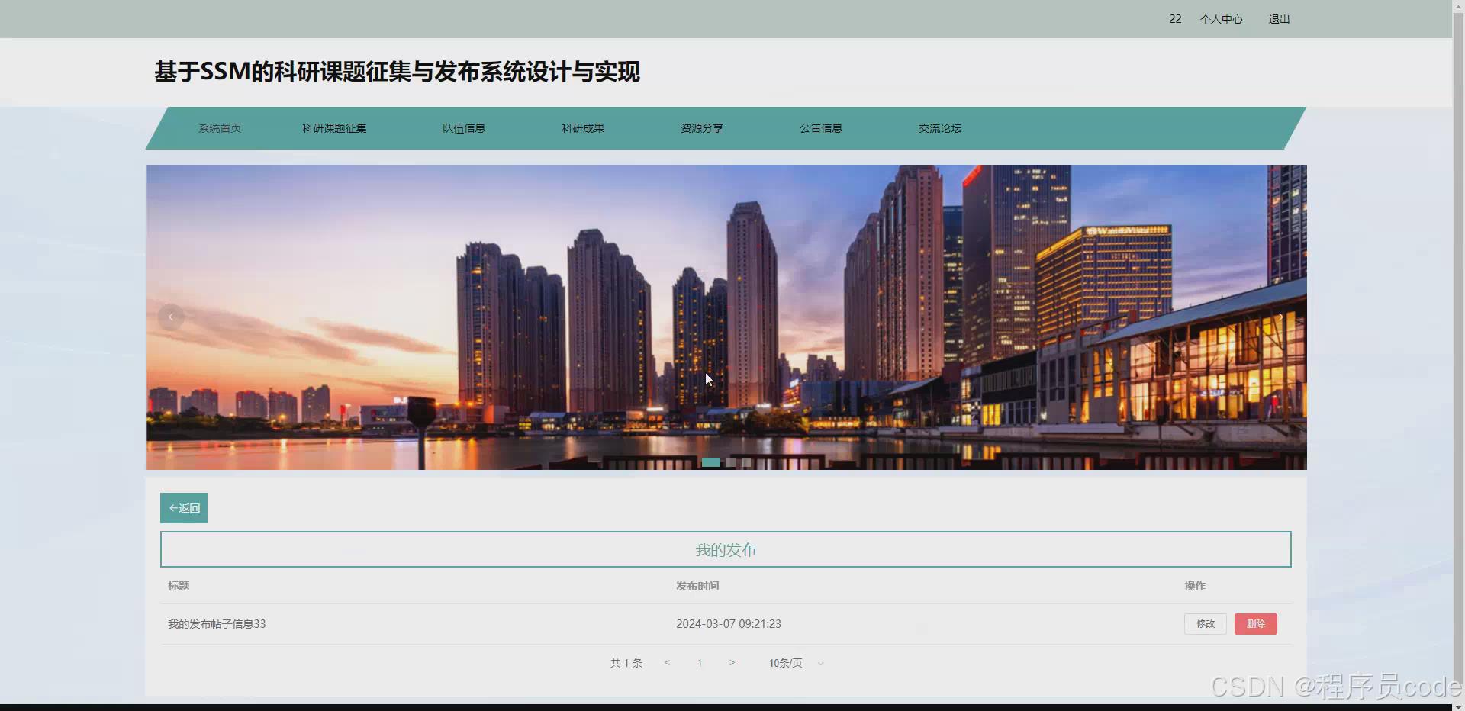This screenshot has height=711, width=1465.
Task: Open the 个人中心 user center
Action: (1221, 19)
